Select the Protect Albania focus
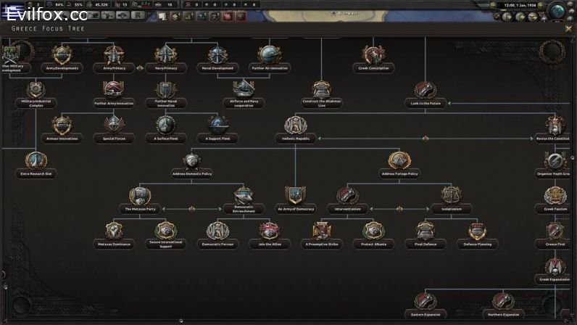 tap(373, 231)
